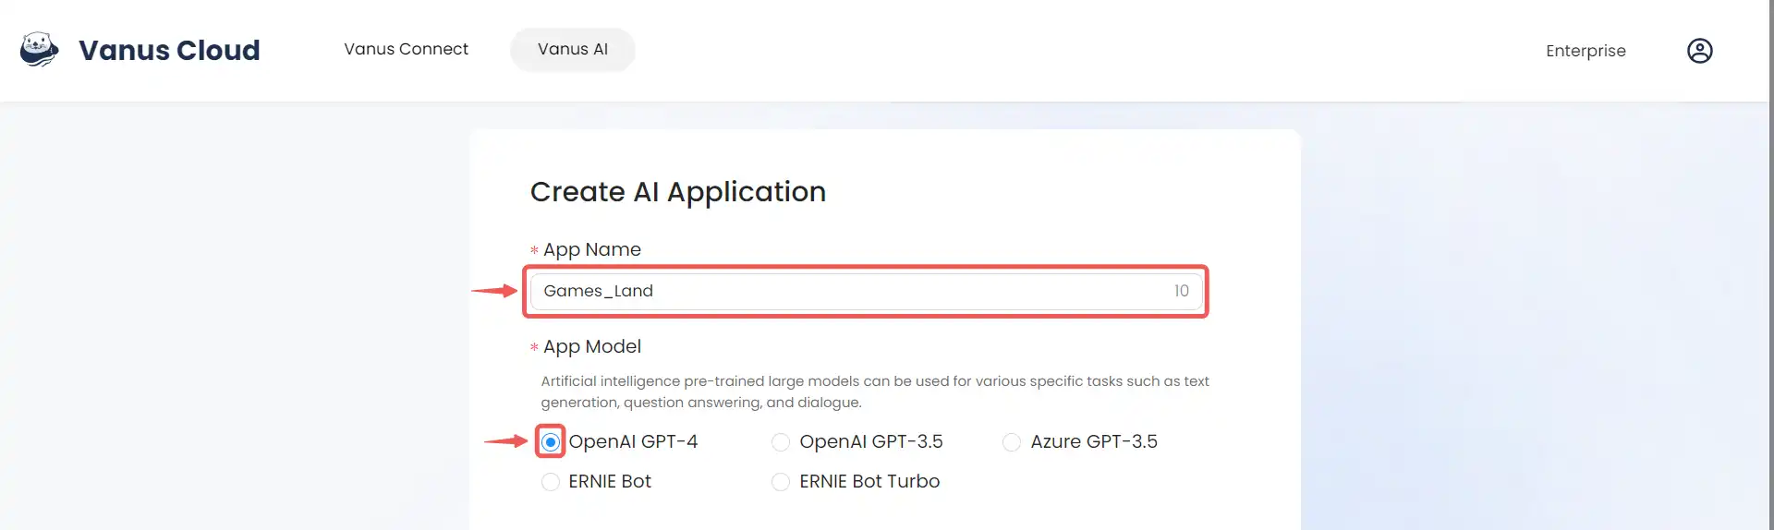Image resolution: width=1774 pixels, height=530 pixels.
Task: Open the user account profile icon
Action: tap(1699, 51)
